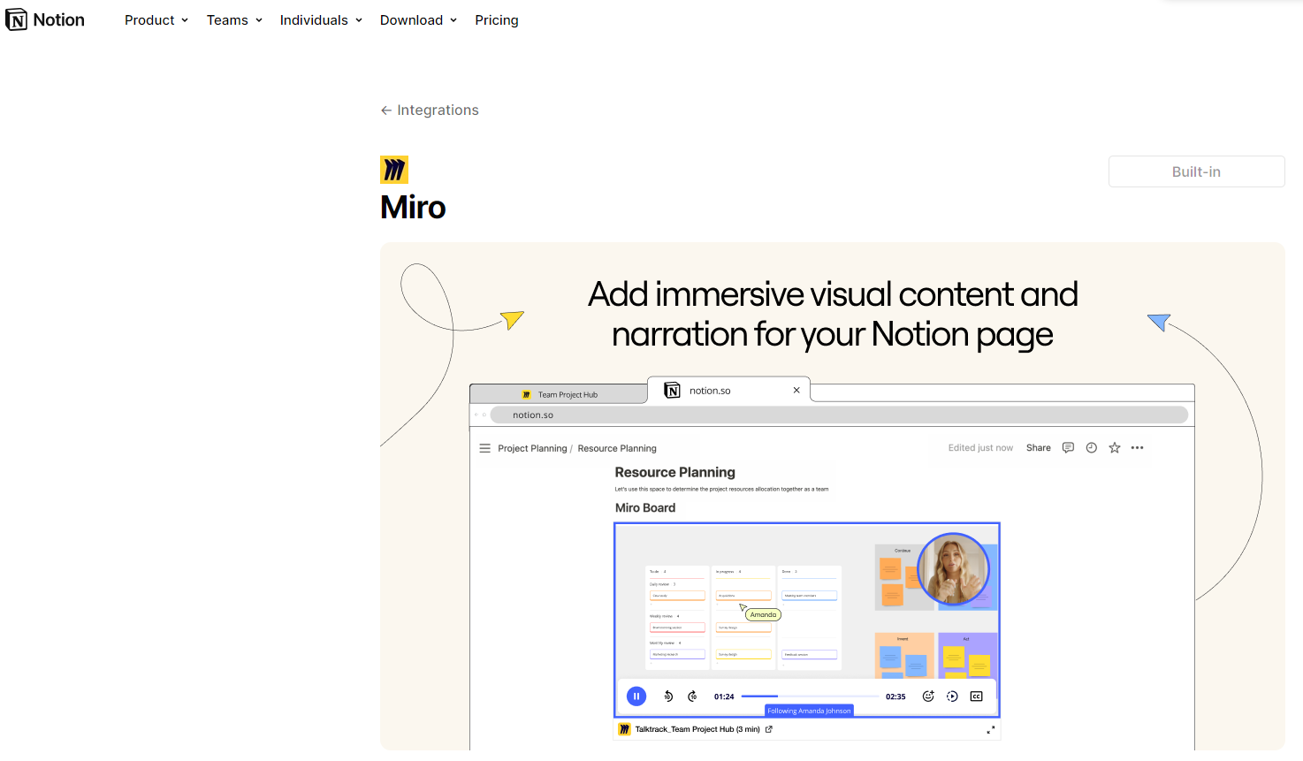Screen dimensions: 1303x761
Task: Click the Miro heading text
Action: click(x=413, y=207)
